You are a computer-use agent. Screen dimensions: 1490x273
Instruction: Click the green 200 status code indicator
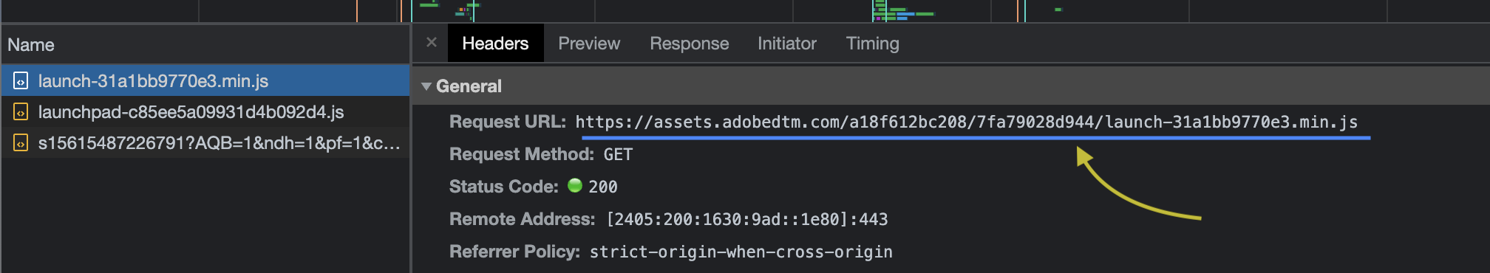point(574,185)
